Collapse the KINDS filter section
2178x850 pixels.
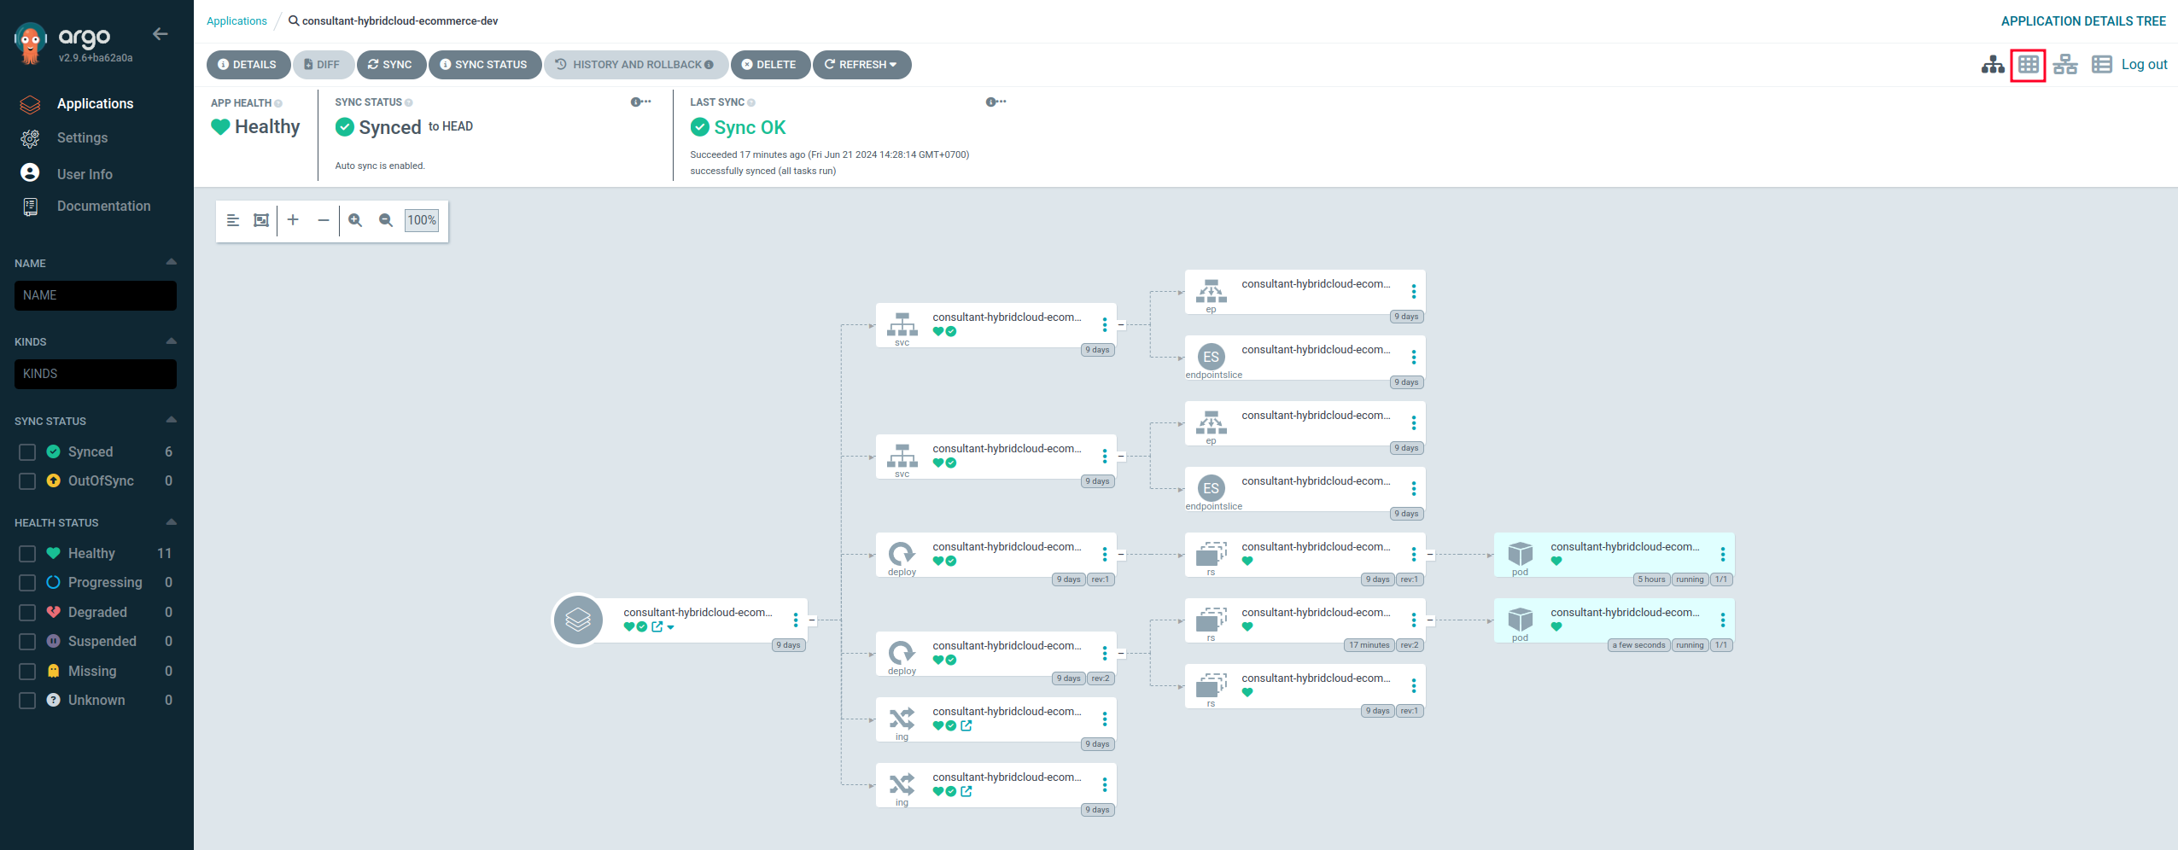(171, 341)
